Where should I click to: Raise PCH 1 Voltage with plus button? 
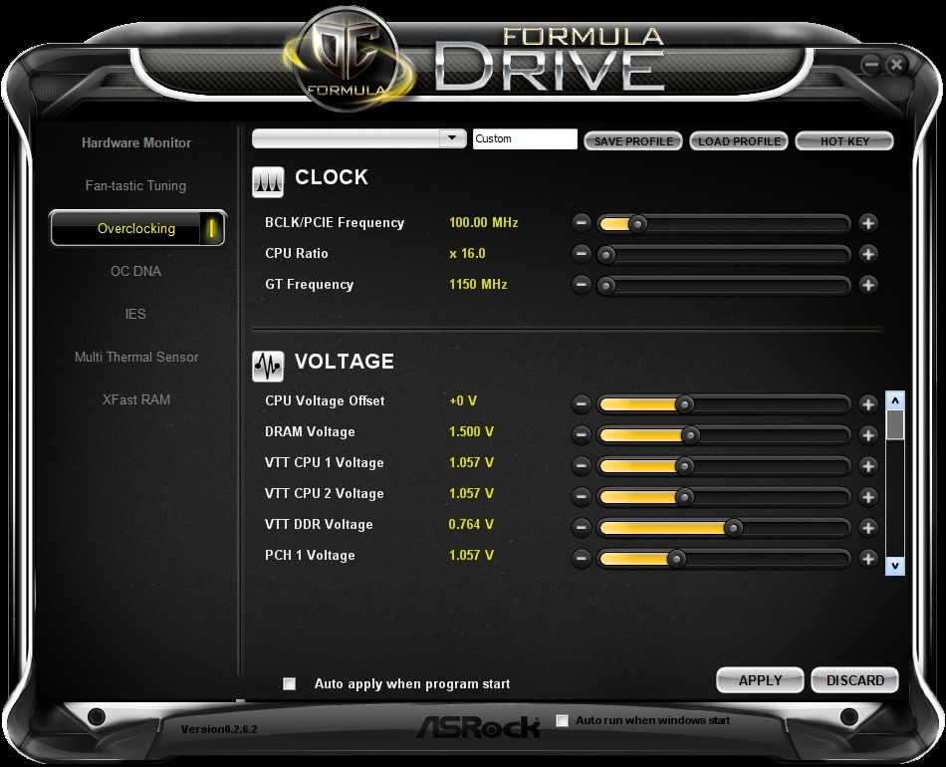click(x=868, y=559)
